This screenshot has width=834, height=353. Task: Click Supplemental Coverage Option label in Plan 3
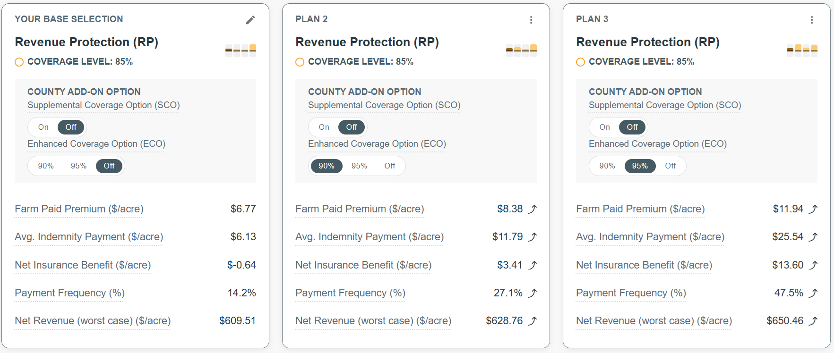[x=664, y=105]
